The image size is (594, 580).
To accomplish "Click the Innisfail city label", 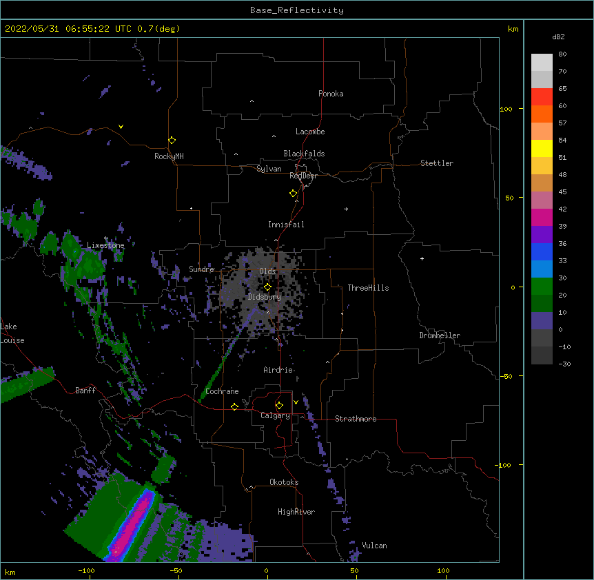I will 286,225.
